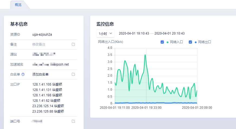Edit the 端口号 port number icon
236x129 pixels.
(x=73, y=121)
